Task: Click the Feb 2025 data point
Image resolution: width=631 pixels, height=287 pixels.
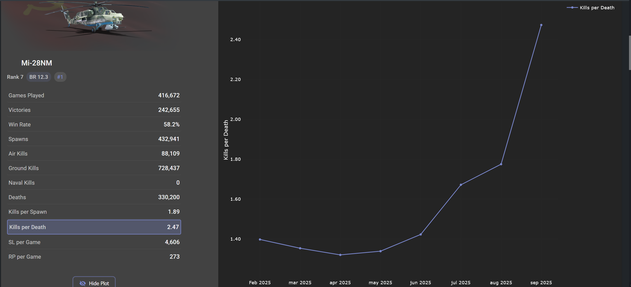Action: [260, 240]
